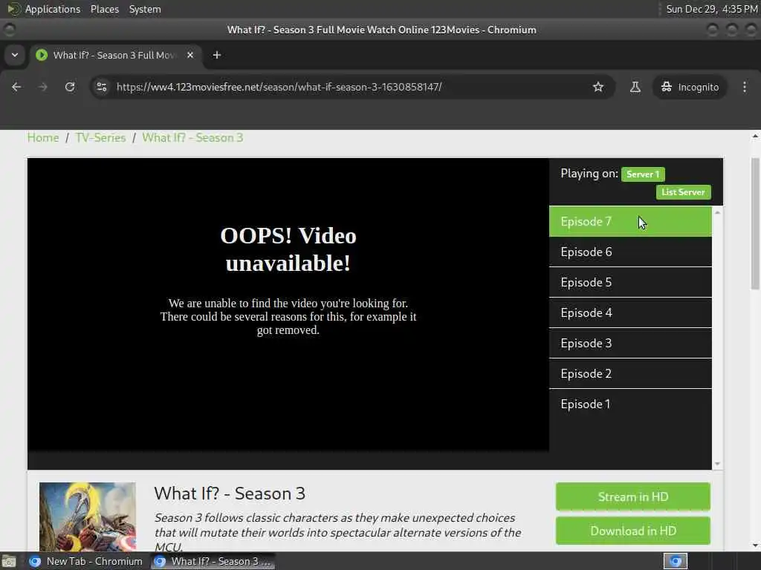This screenshot has height=570, width=761.
Task: Click the show desktop icon in taskbar
Action: pos(9,561)
